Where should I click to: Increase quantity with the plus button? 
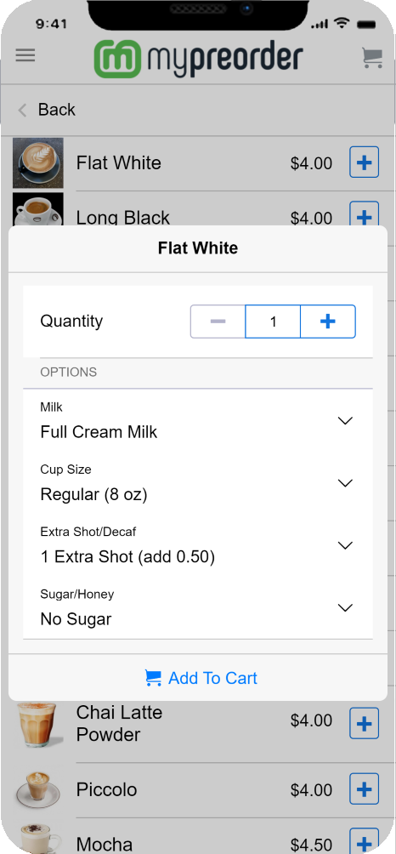[x=328, y=322]
